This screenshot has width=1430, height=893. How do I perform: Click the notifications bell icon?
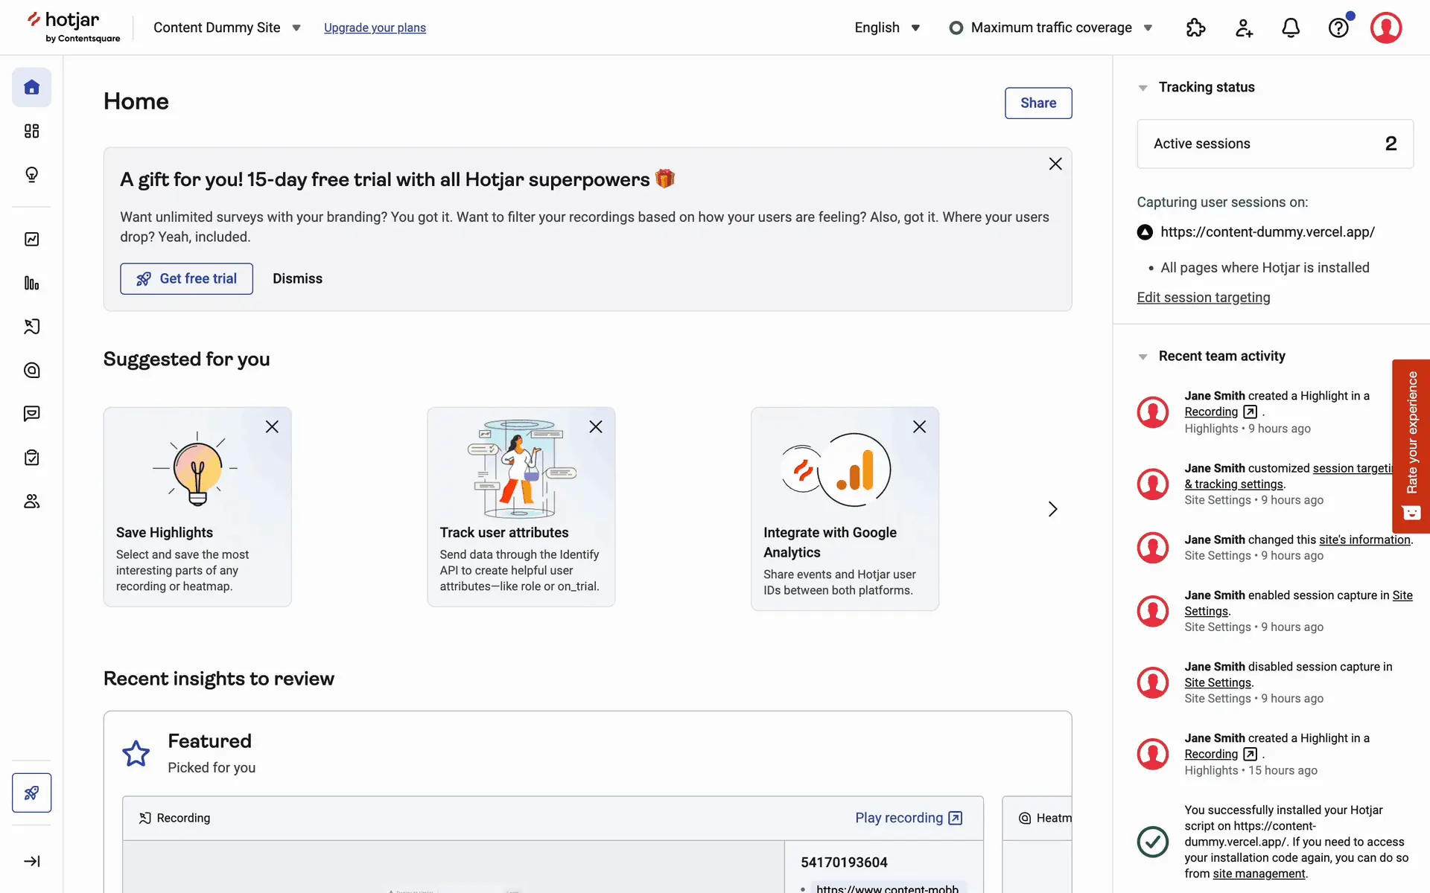click(1291, 28)
